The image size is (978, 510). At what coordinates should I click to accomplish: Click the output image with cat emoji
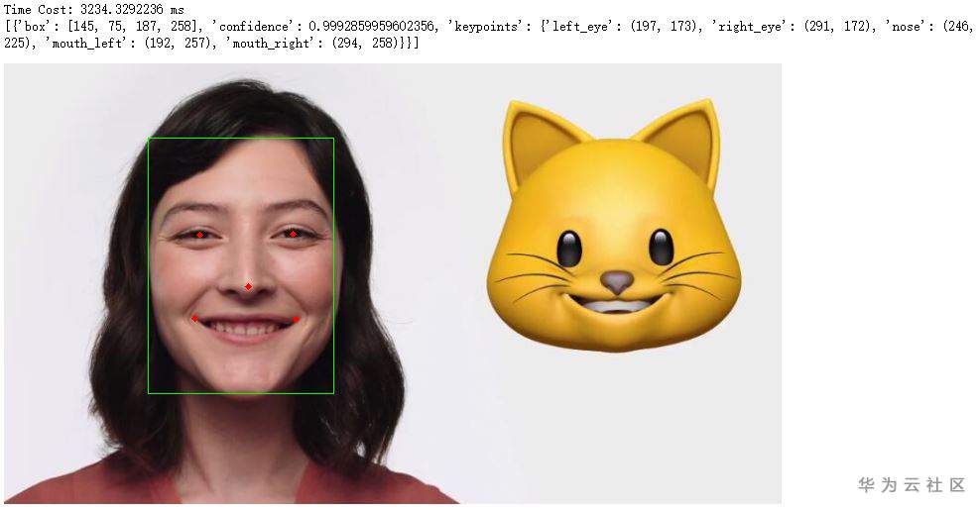click(x=393, y=283)
